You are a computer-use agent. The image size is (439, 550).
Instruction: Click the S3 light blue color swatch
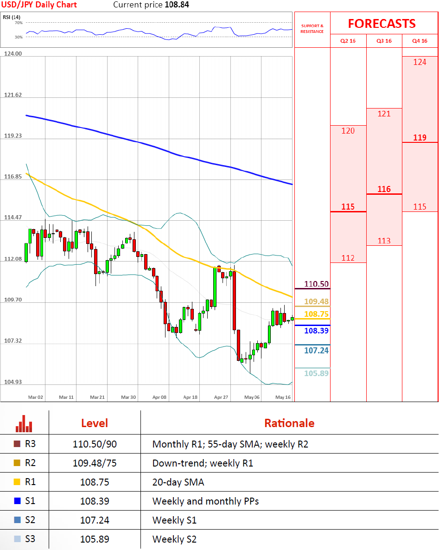pos(17,538)
